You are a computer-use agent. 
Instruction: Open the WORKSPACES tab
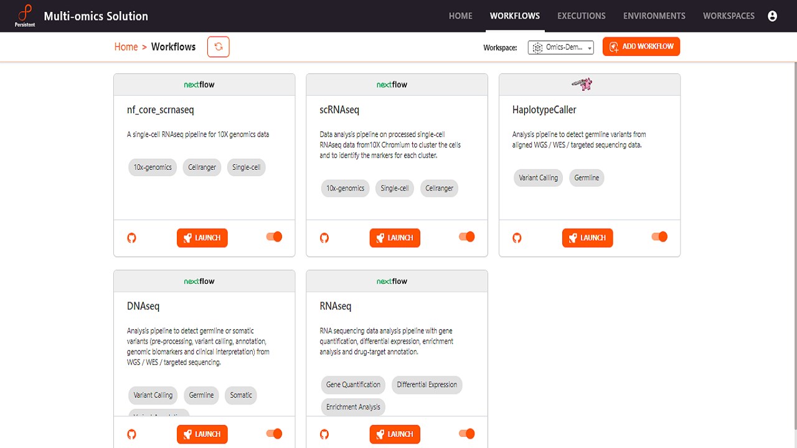tap(729, 16)
